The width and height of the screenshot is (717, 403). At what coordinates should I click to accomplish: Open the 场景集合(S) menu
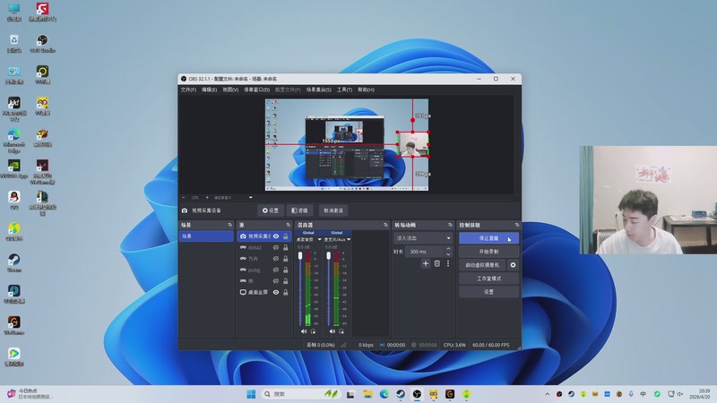click(x=319, y=90)
